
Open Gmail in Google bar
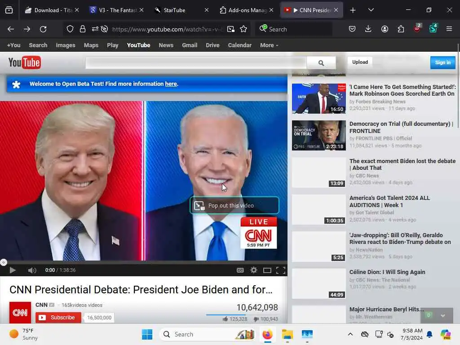pyautogui.click(x=190, y=45)
